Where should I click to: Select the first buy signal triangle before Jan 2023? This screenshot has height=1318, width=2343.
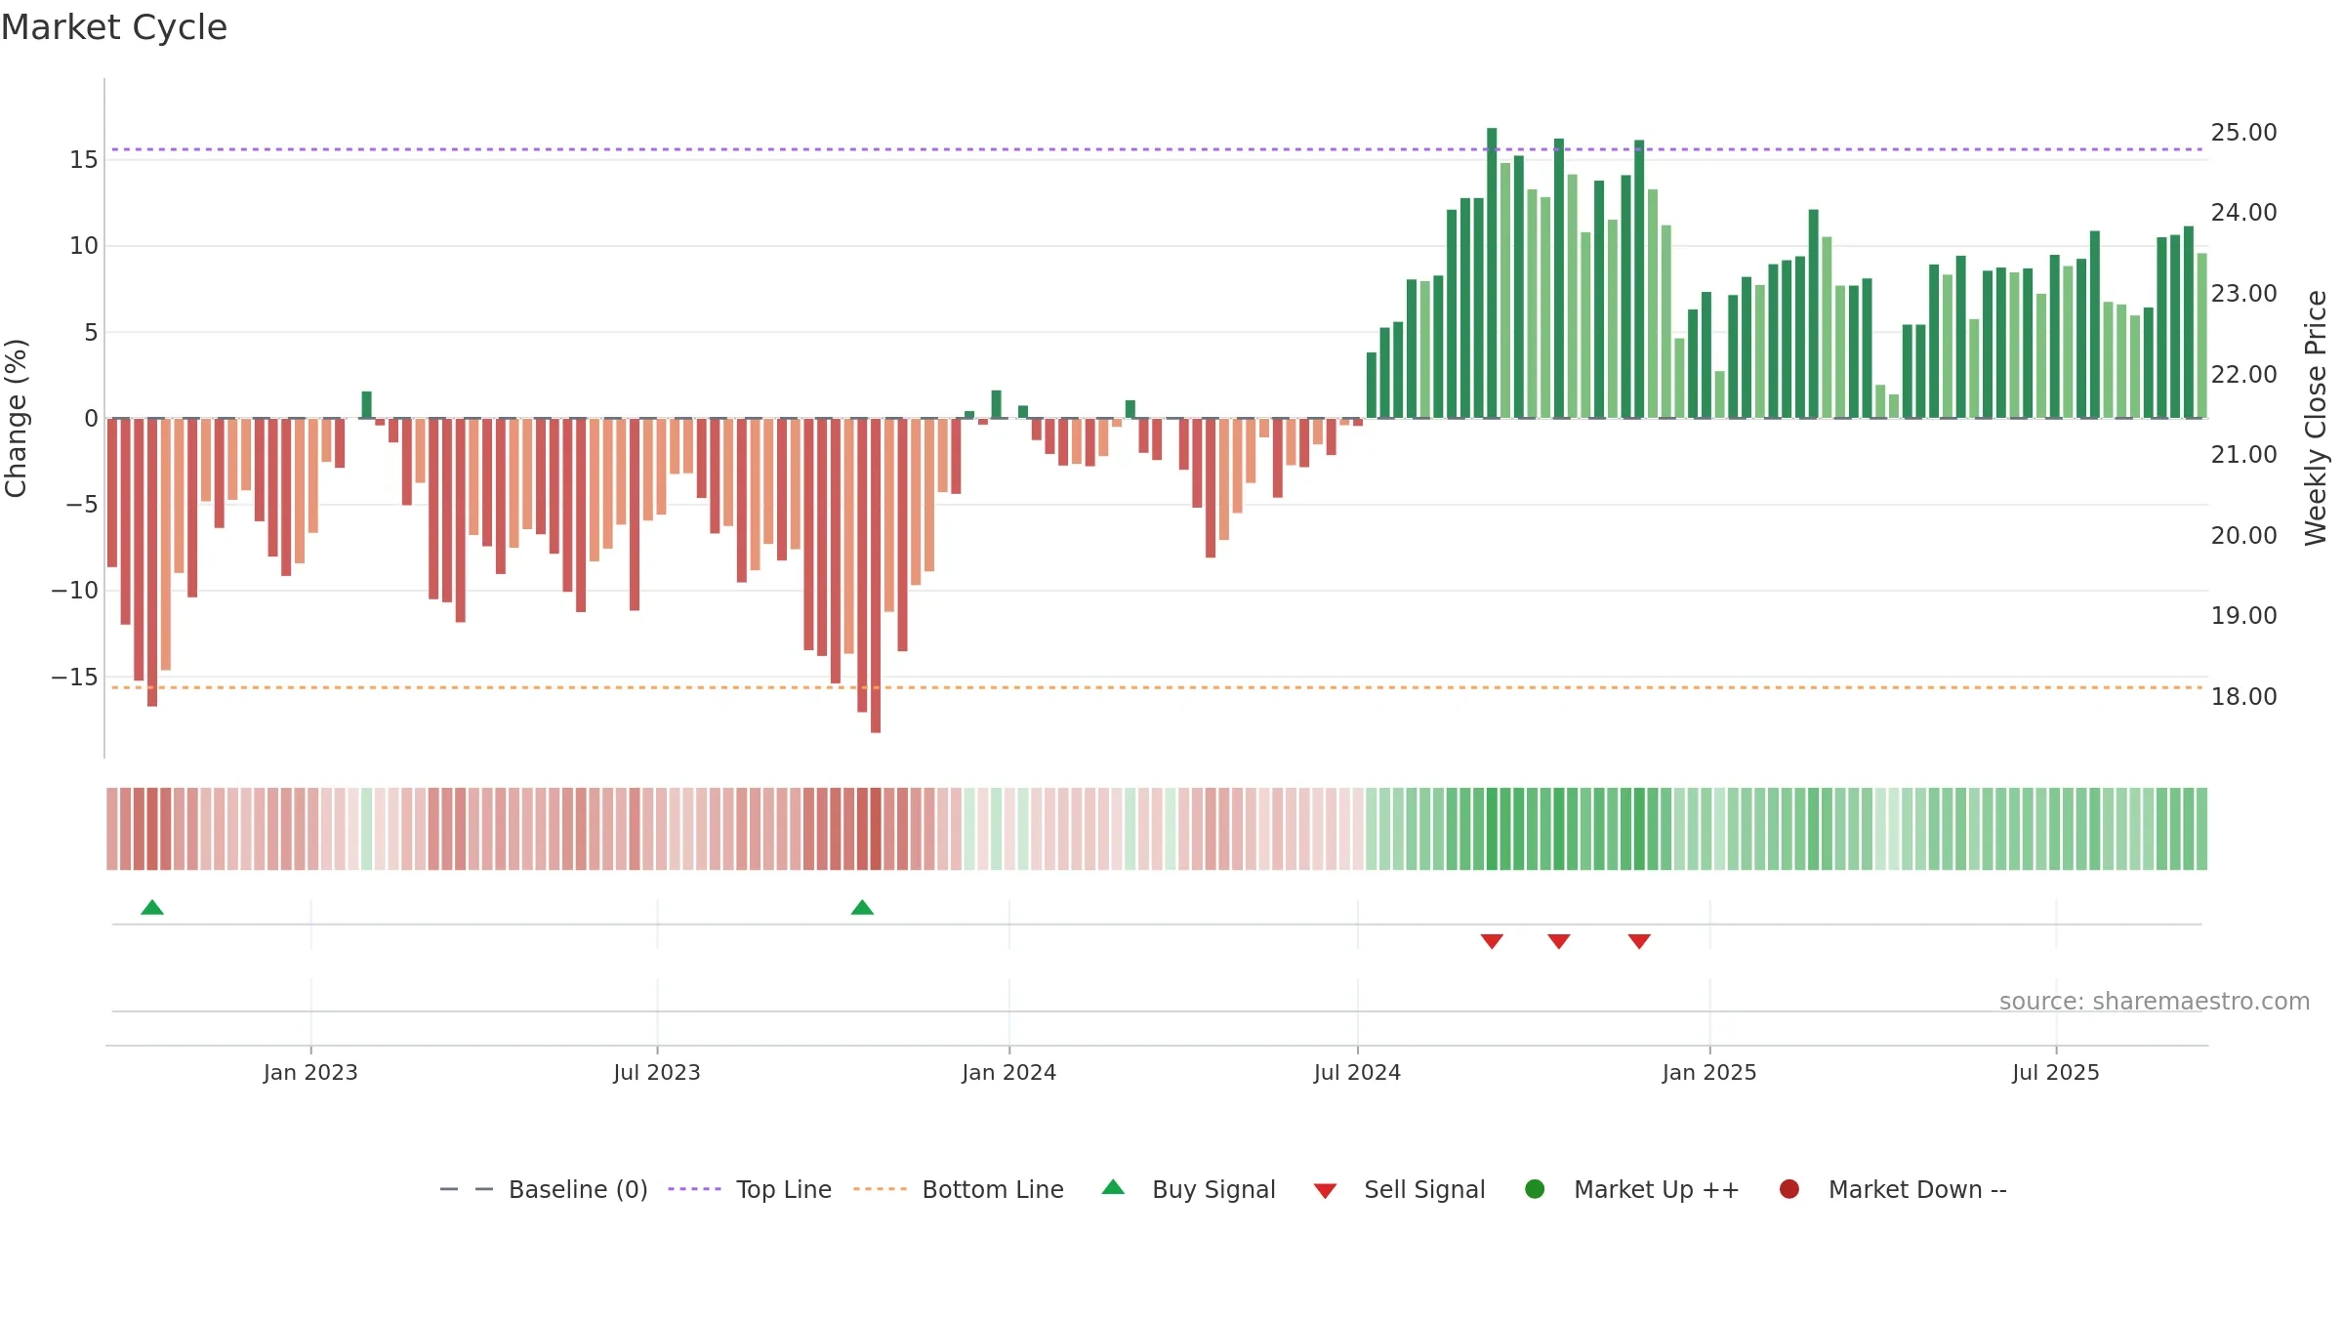(152, 907)
